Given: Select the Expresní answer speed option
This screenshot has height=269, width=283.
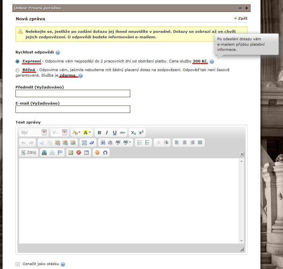Looking at the screenshot, I should pos(17,61).
